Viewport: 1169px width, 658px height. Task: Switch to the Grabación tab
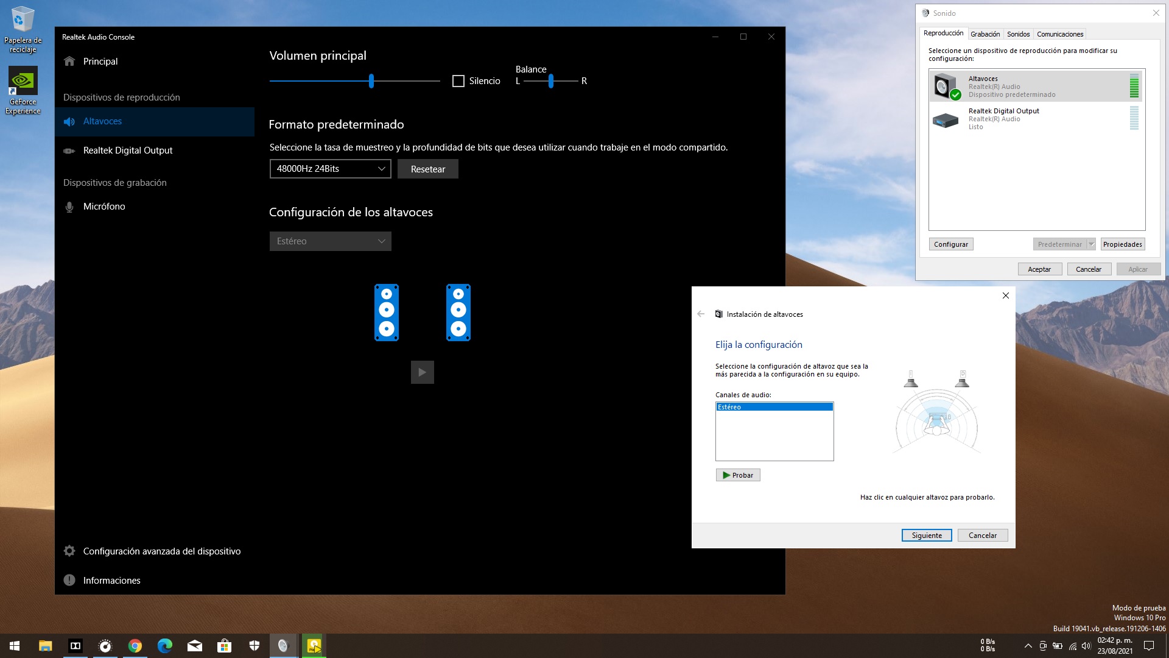(985, 34)
